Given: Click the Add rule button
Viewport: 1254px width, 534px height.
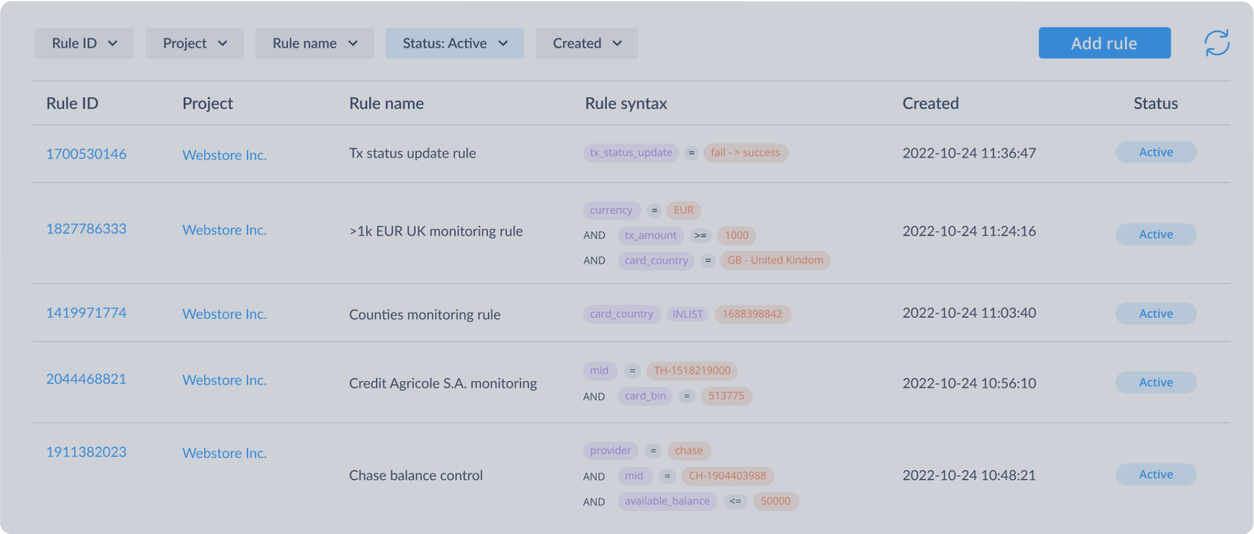Looking at the screenshot, I should [x=1104, y=43].
